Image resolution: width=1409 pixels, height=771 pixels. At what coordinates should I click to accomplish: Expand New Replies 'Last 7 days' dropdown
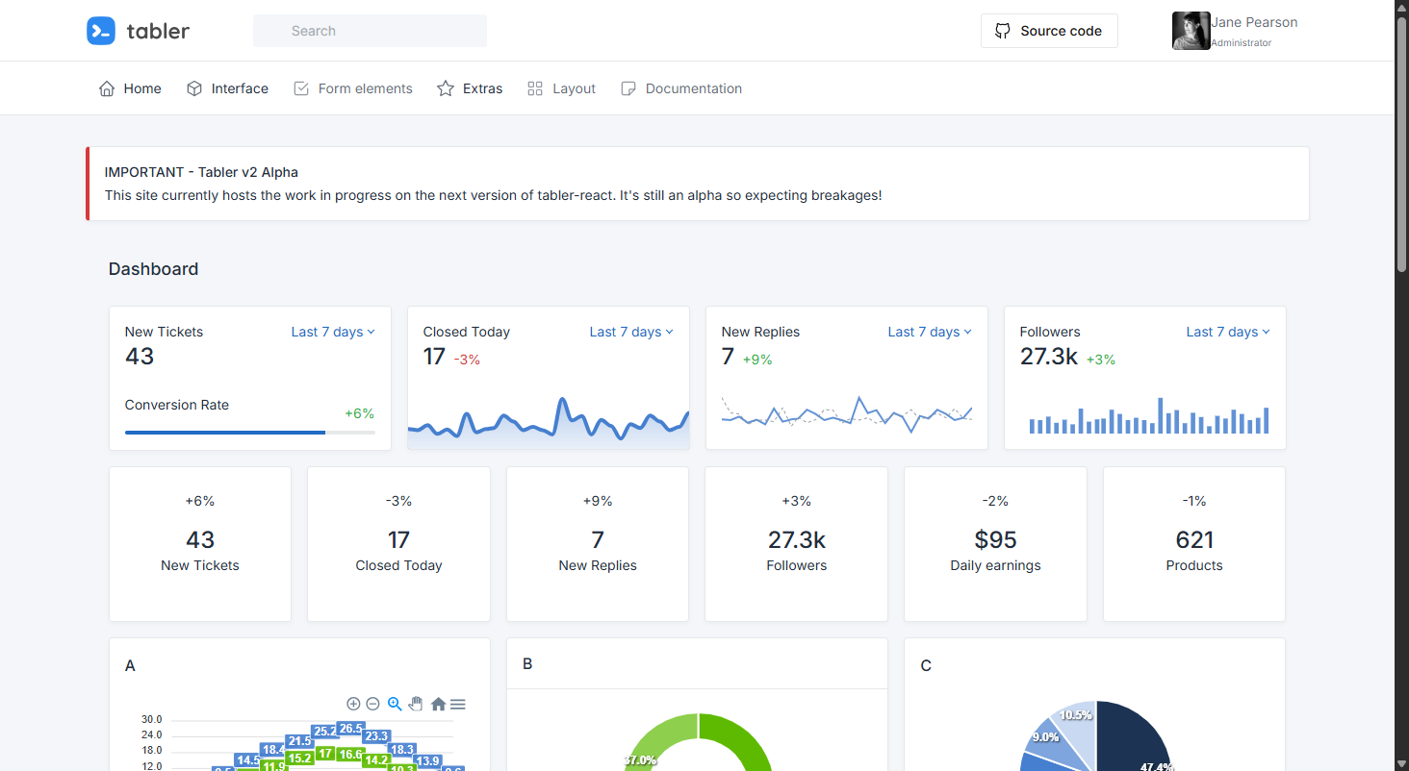click(x=930, y=332)
